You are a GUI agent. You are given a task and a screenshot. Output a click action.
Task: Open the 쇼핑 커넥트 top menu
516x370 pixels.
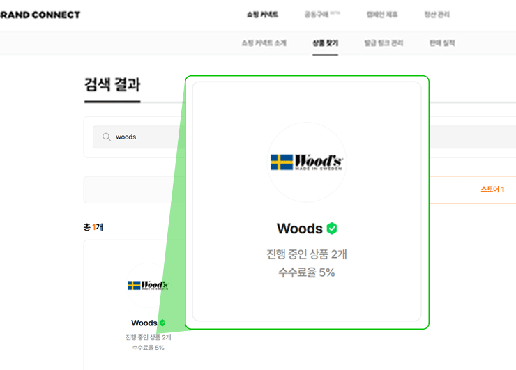pos(262,15)
